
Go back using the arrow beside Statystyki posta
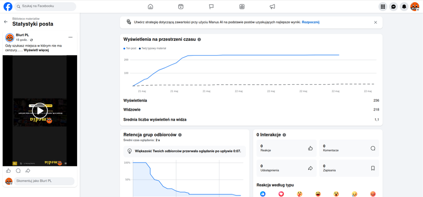pos(6,22)
